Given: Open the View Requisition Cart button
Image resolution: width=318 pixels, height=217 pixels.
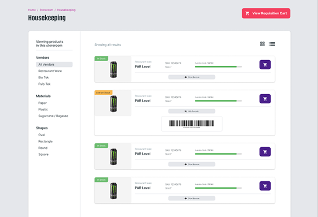Looking at the screenshot, I should tap(266, 13).
